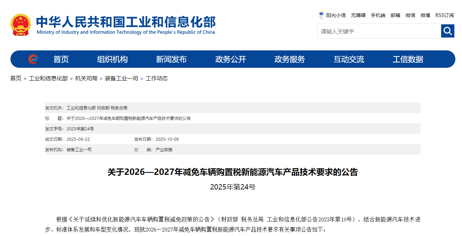Open the 微信 link in header
Image resolution: width=462 pixels, height=236 pixels.
pos(410,15)
